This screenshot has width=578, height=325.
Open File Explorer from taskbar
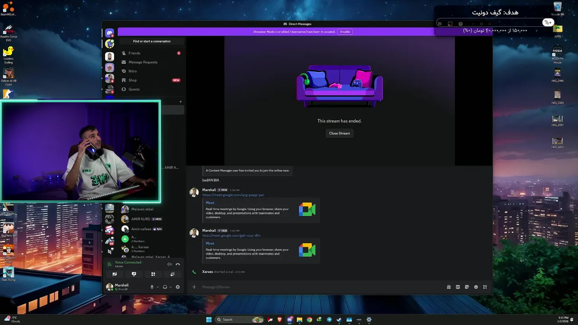[299, 320]
